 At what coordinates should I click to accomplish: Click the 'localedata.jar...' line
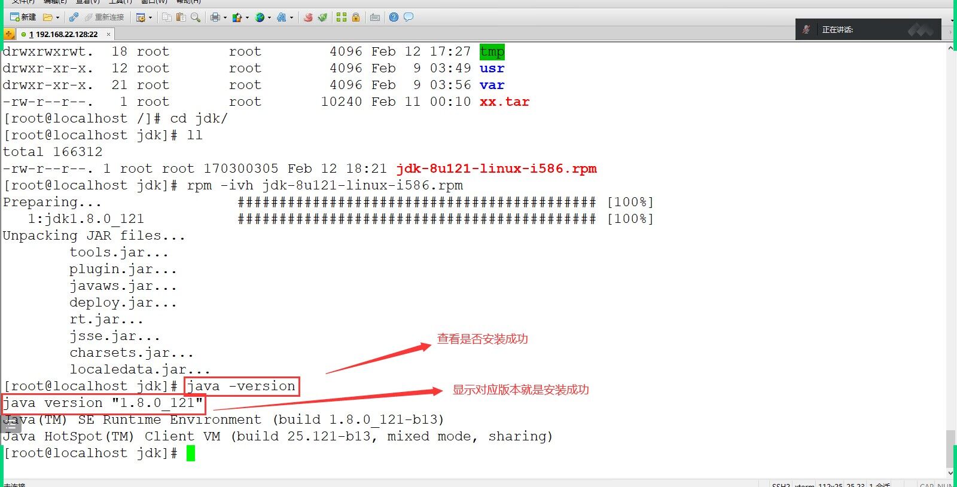tap(140, 370)
